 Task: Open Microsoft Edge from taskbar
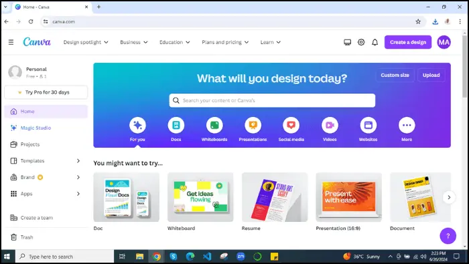190,257
